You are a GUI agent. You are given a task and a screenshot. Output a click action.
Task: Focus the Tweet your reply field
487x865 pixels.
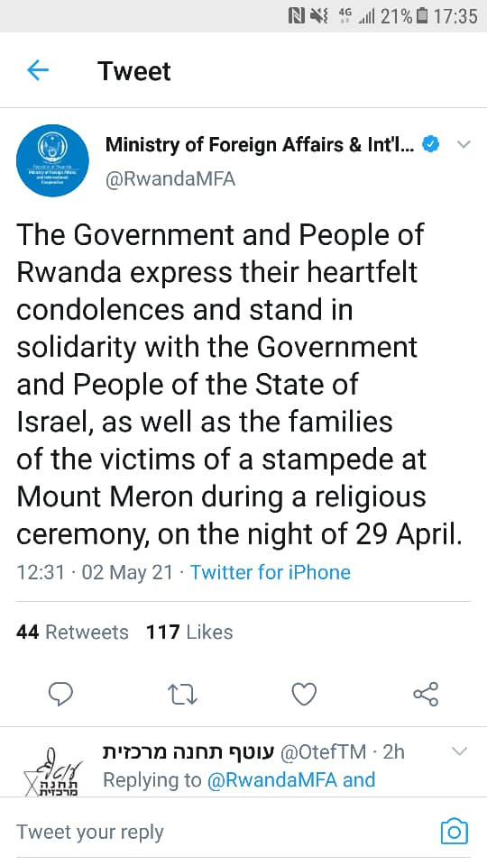click(x=221, y=832)
